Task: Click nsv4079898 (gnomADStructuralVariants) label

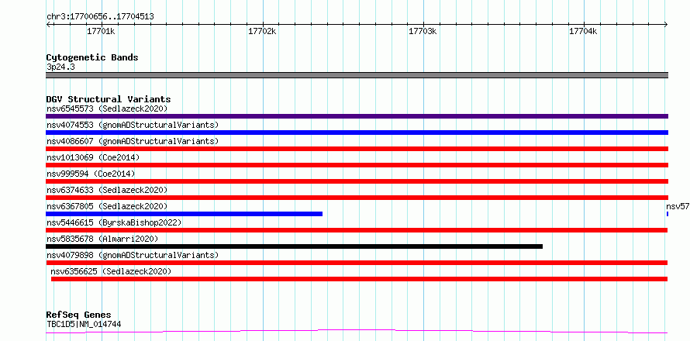Action: (x=133, y=255)
